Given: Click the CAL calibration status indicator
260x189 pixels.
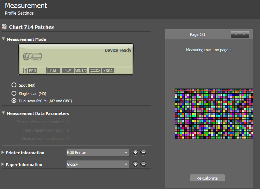Looking at the screenshot, I should (53, 71).
